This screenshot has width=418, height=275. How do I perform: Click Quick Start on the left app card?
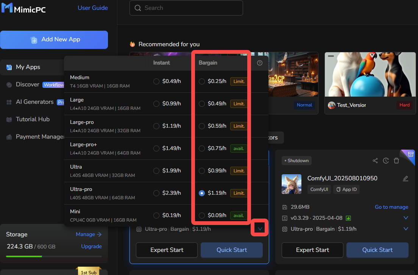coord(232,250)
